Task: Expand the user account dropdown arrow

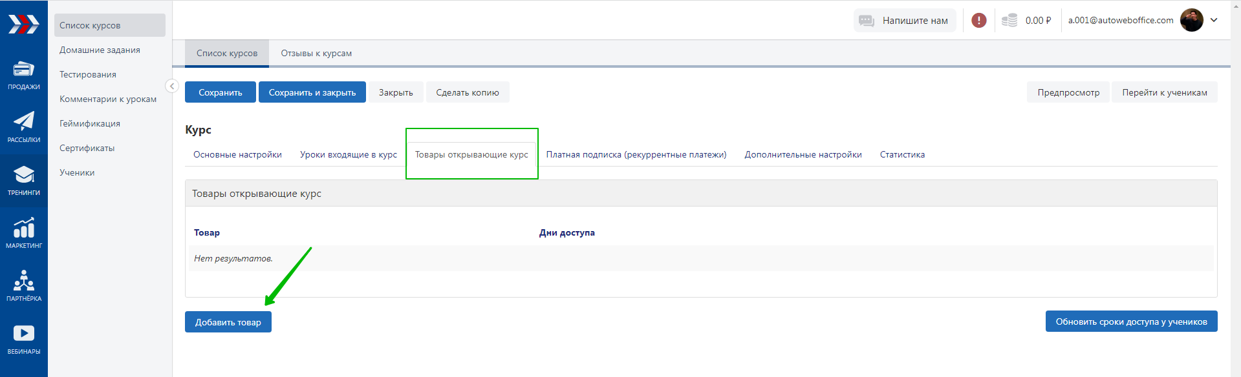Action: [1214, 20]
